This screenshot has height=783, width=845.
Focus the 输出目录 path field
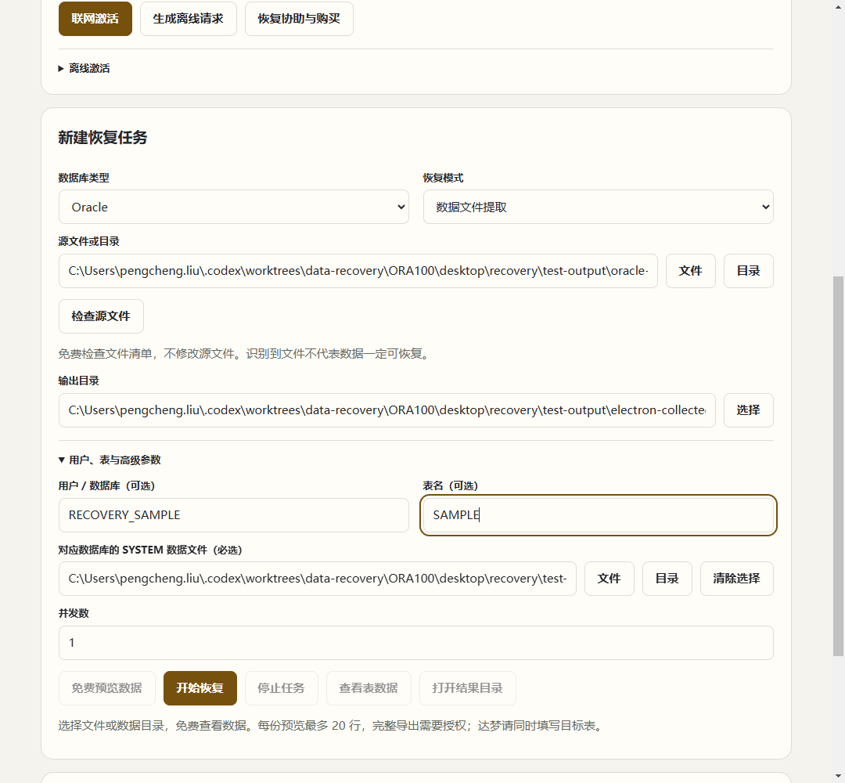point(387,410)
